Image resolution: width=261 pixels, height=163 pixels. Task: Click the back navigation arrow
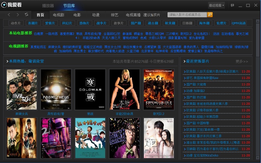click(9, 15)
